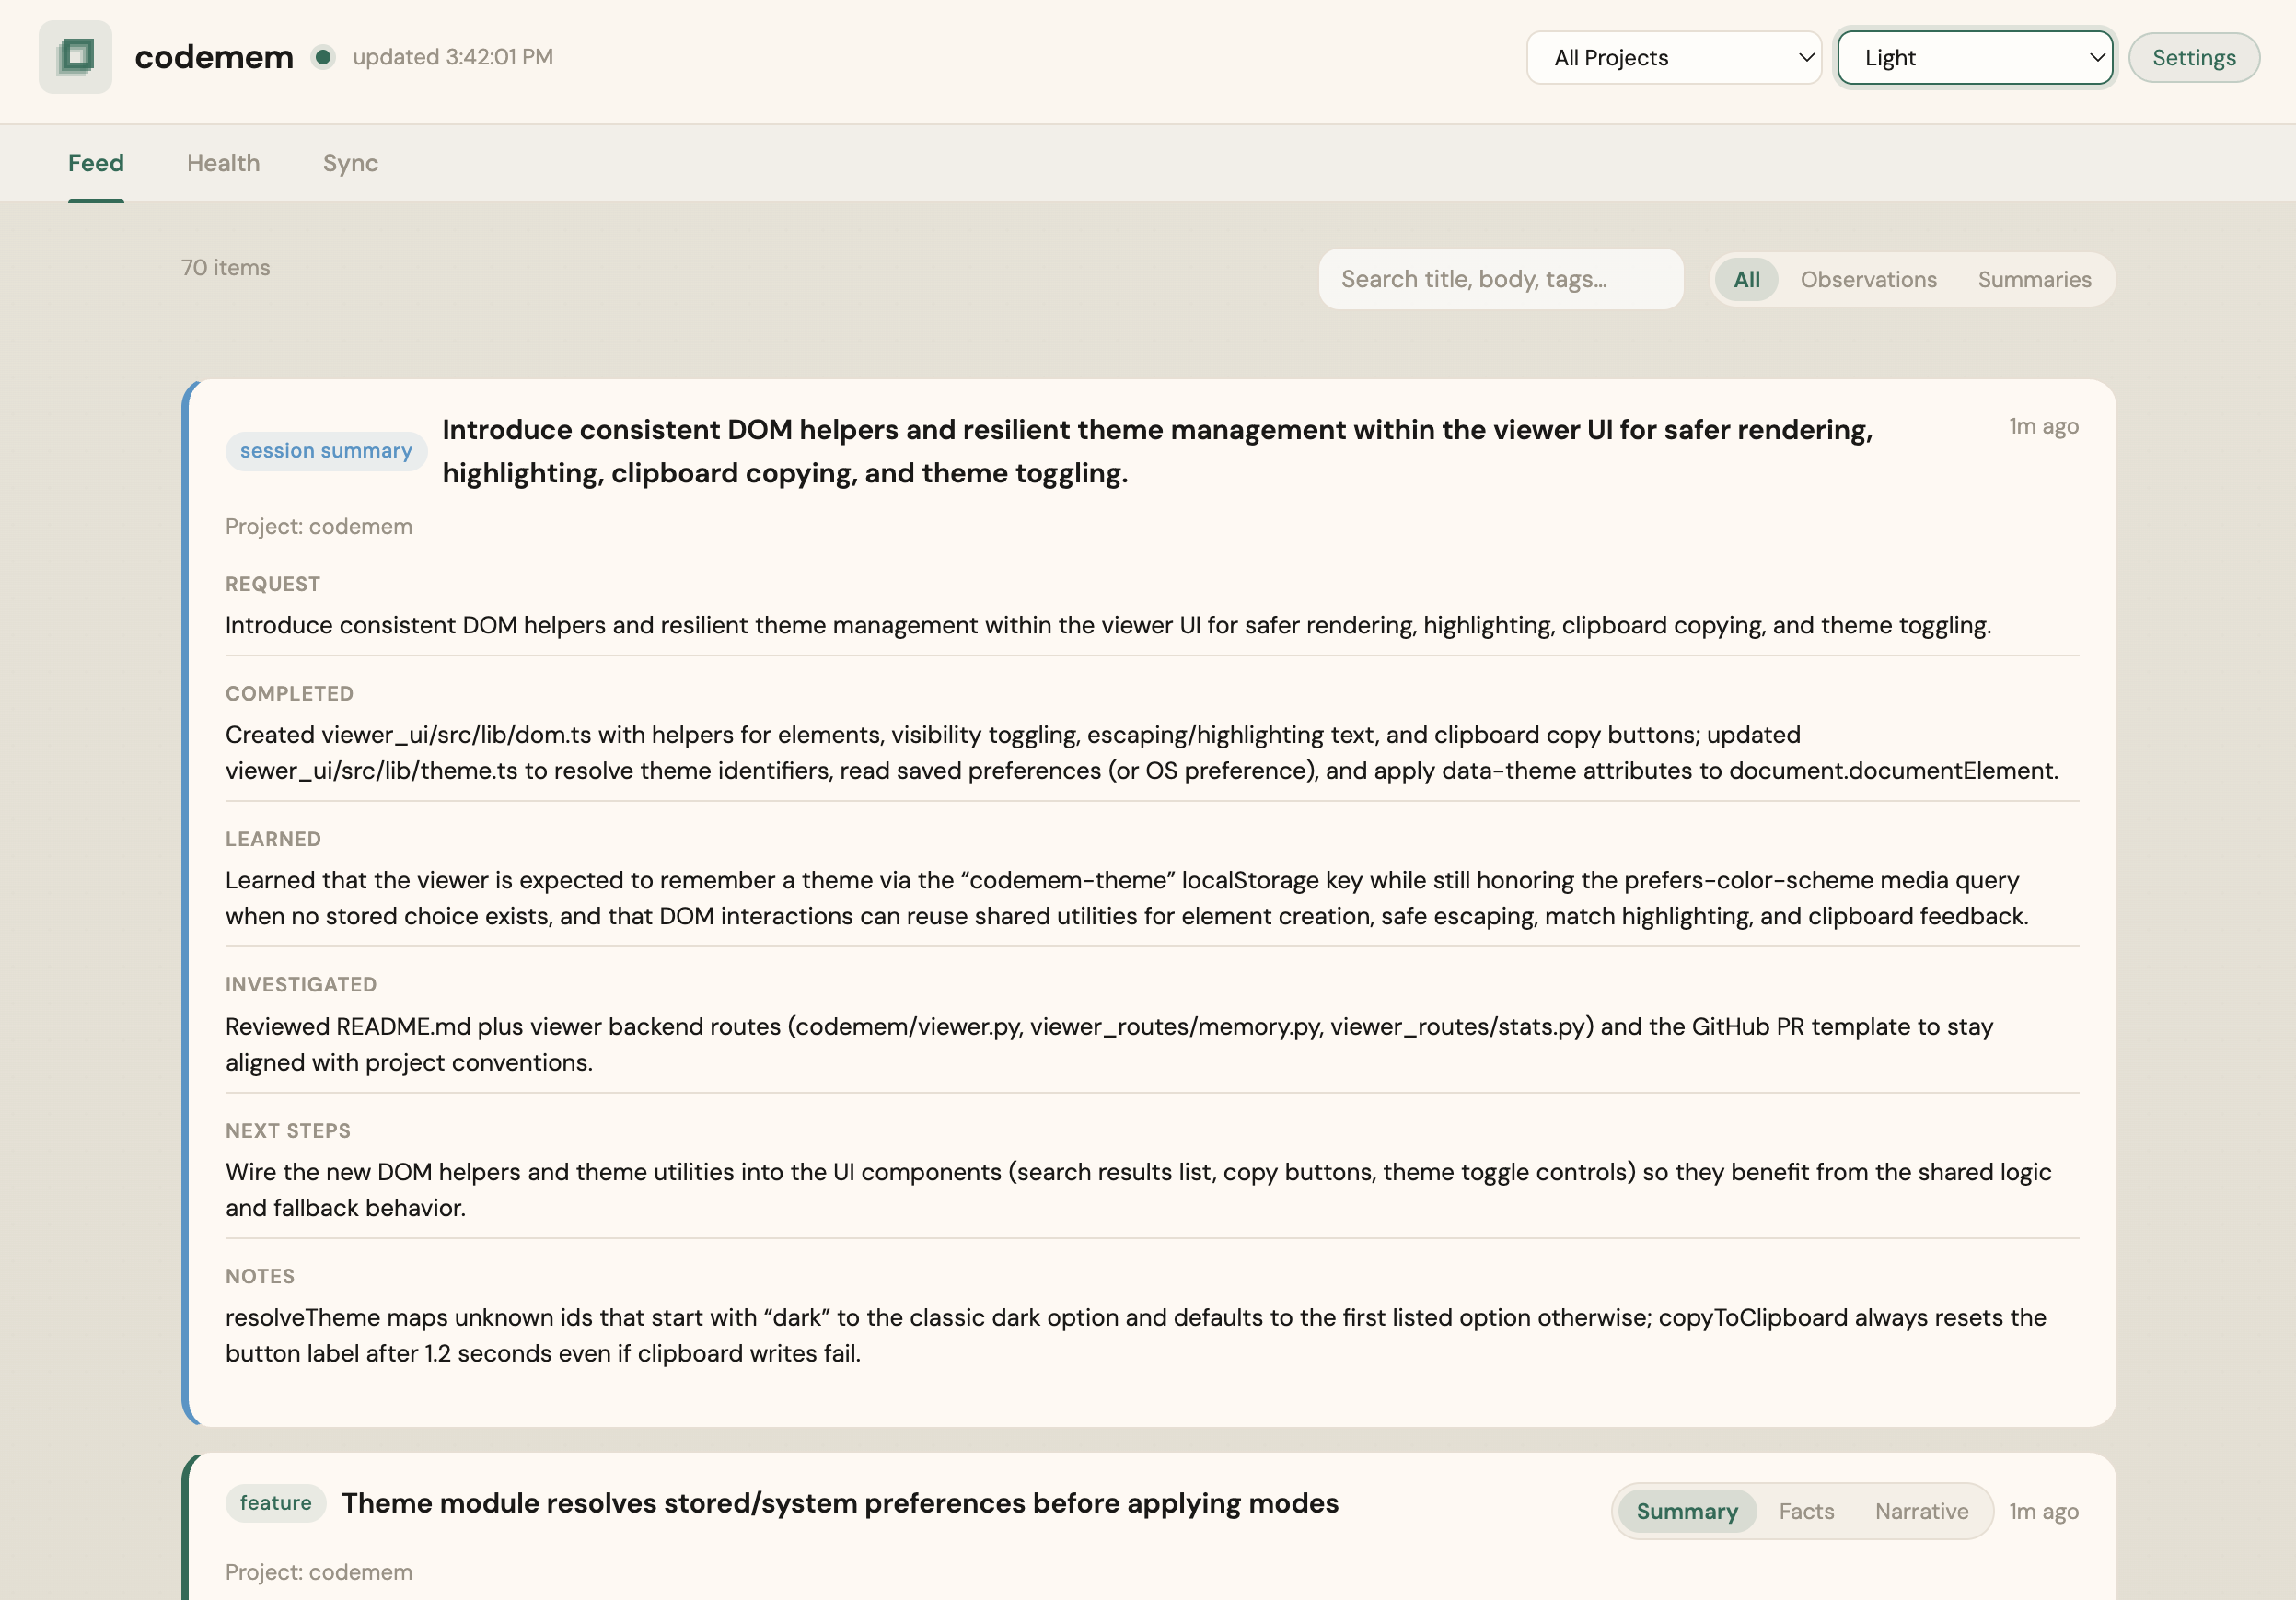The width and height of the screenshot is (2296, 1600).
Task: Click the codemem logo icon
Action: tap(75, 57)
